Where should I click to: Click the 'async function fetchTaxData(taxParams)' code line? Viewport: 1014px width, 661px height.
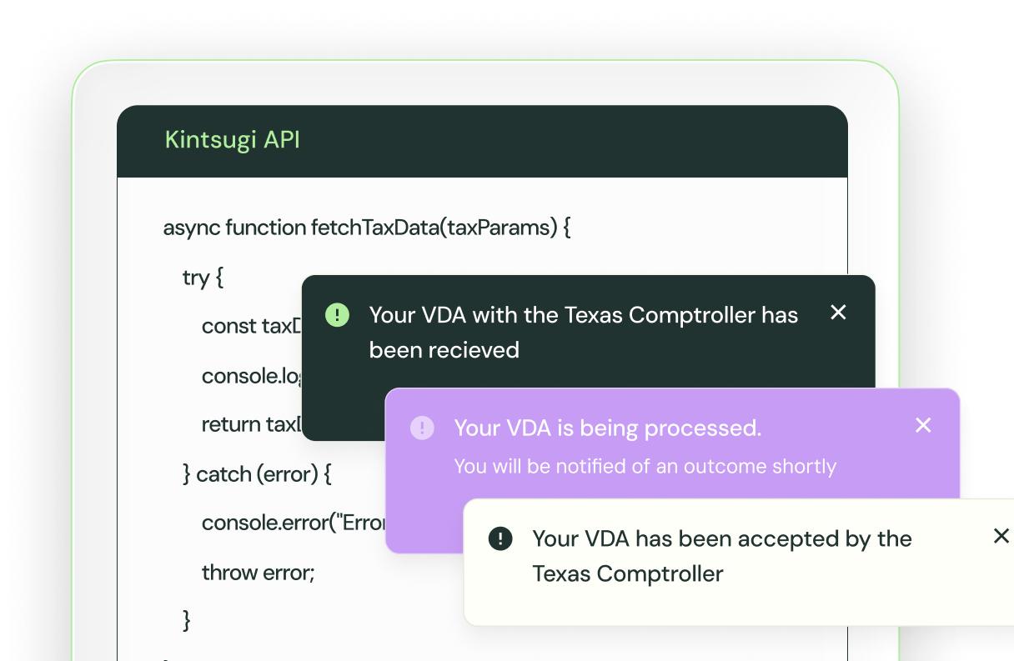[x=366, y=228]
